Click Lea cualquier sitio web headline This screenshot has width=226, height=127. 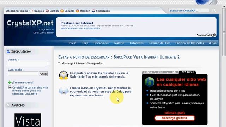(181, 82)
